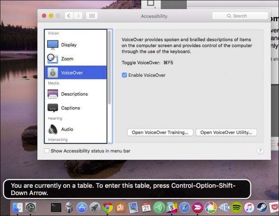Open the Zoom accessibility settings
This screenshot has height=216, width=279.
pyautogui.click(x=67, y=59)
